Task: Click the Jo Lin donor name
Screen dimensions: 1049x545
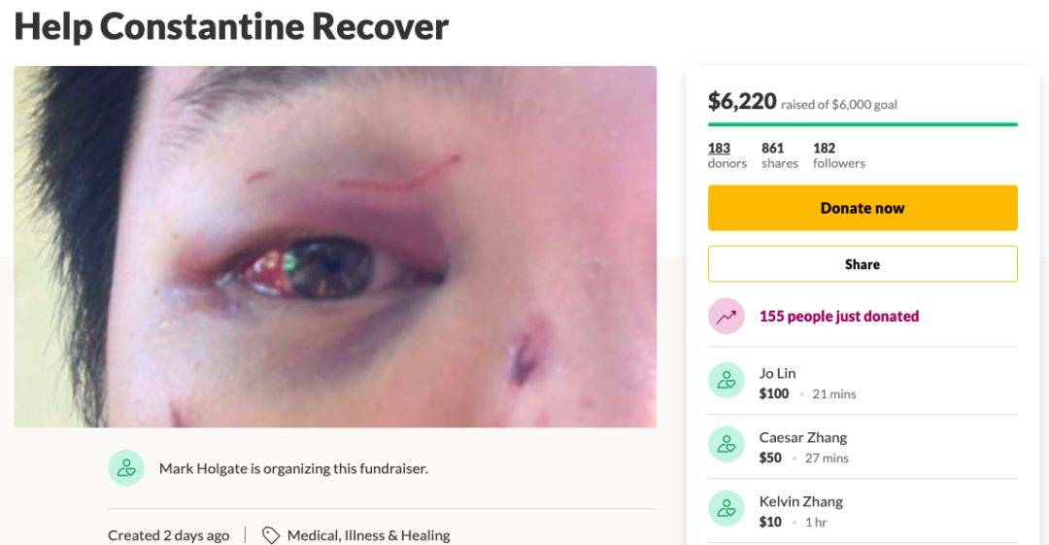Action: coord(777,373)
